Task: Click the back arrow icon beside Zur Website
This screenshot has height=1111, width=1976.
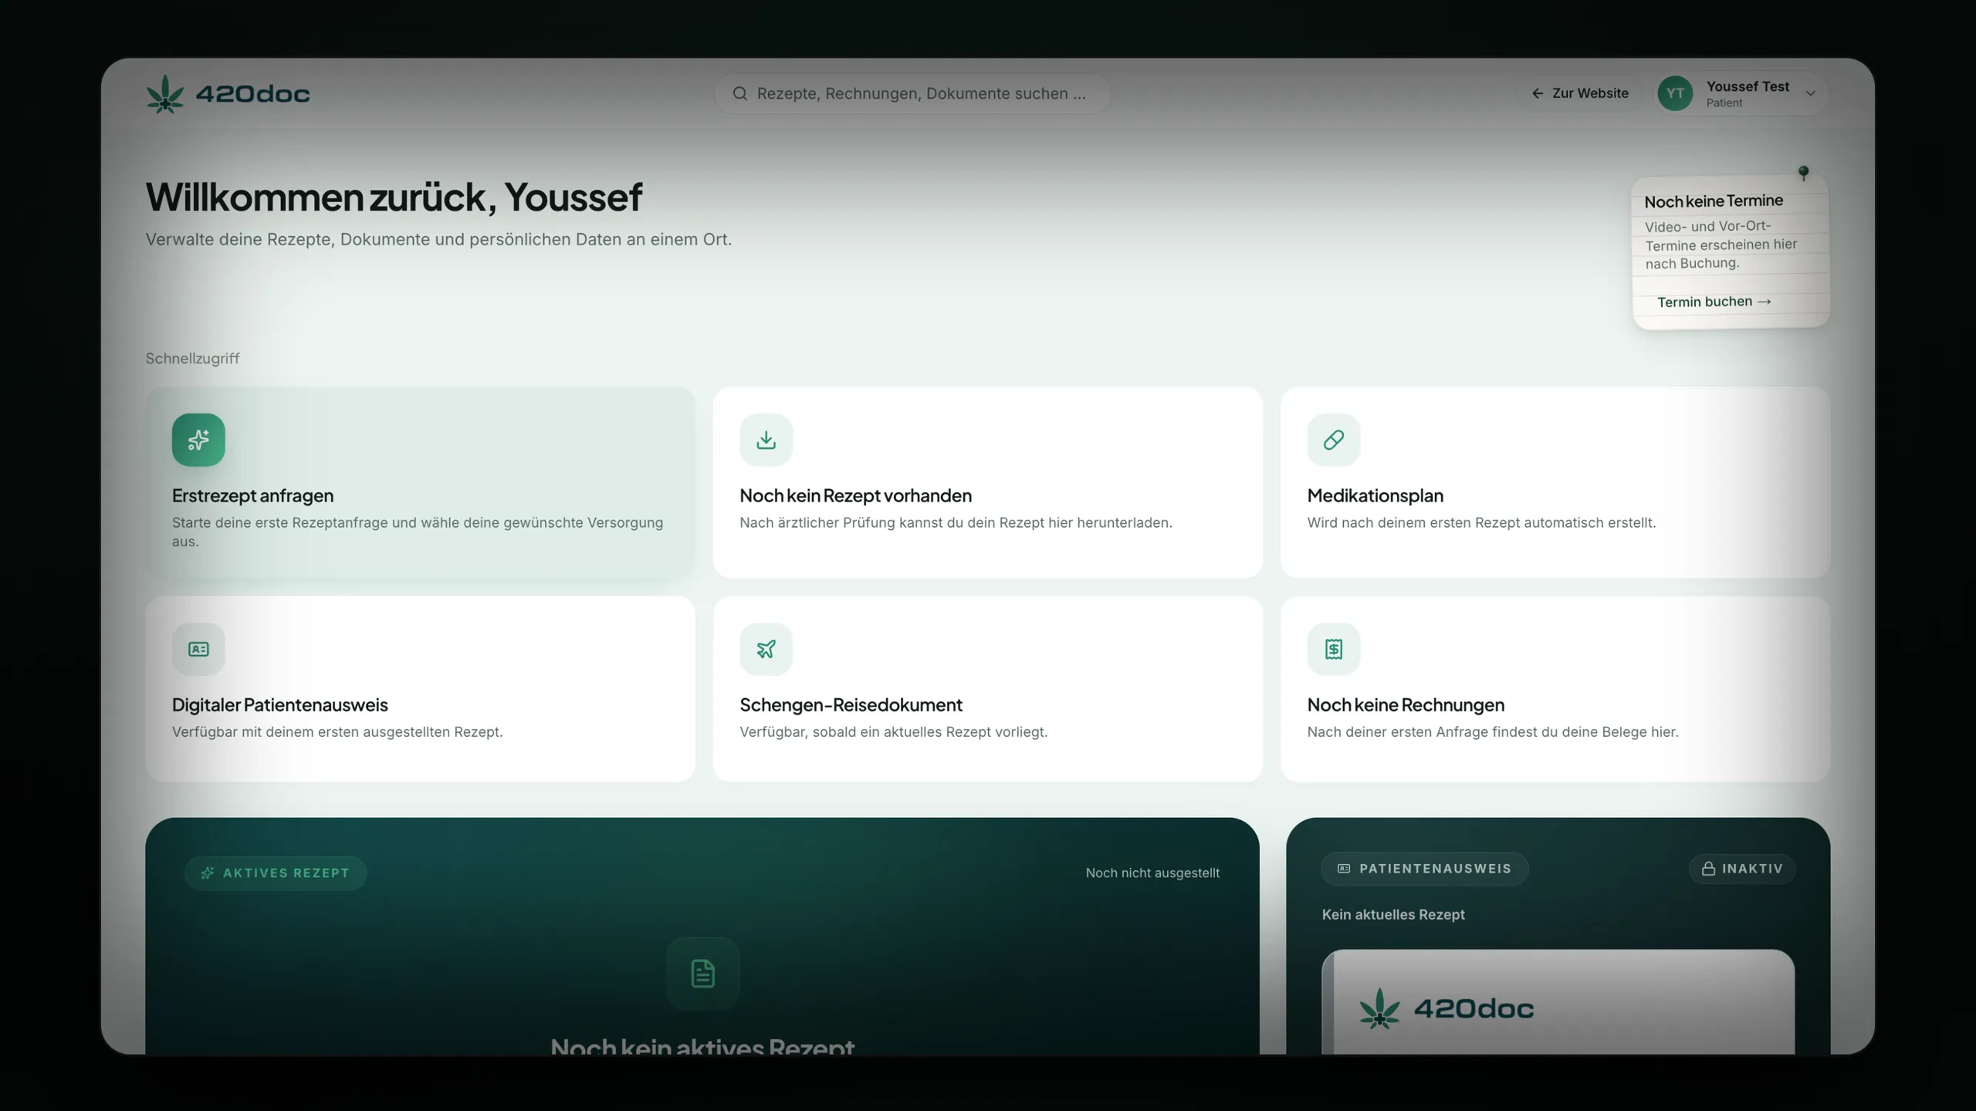Action: pyautogui.click(x=1538, y=93)
